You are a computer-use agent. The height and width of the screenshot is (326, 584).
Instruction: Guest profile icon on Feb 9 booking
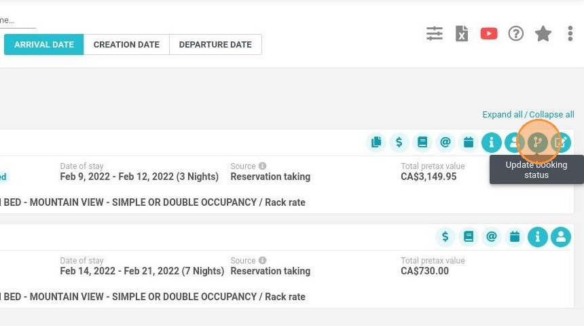click(x=514, y=143)
